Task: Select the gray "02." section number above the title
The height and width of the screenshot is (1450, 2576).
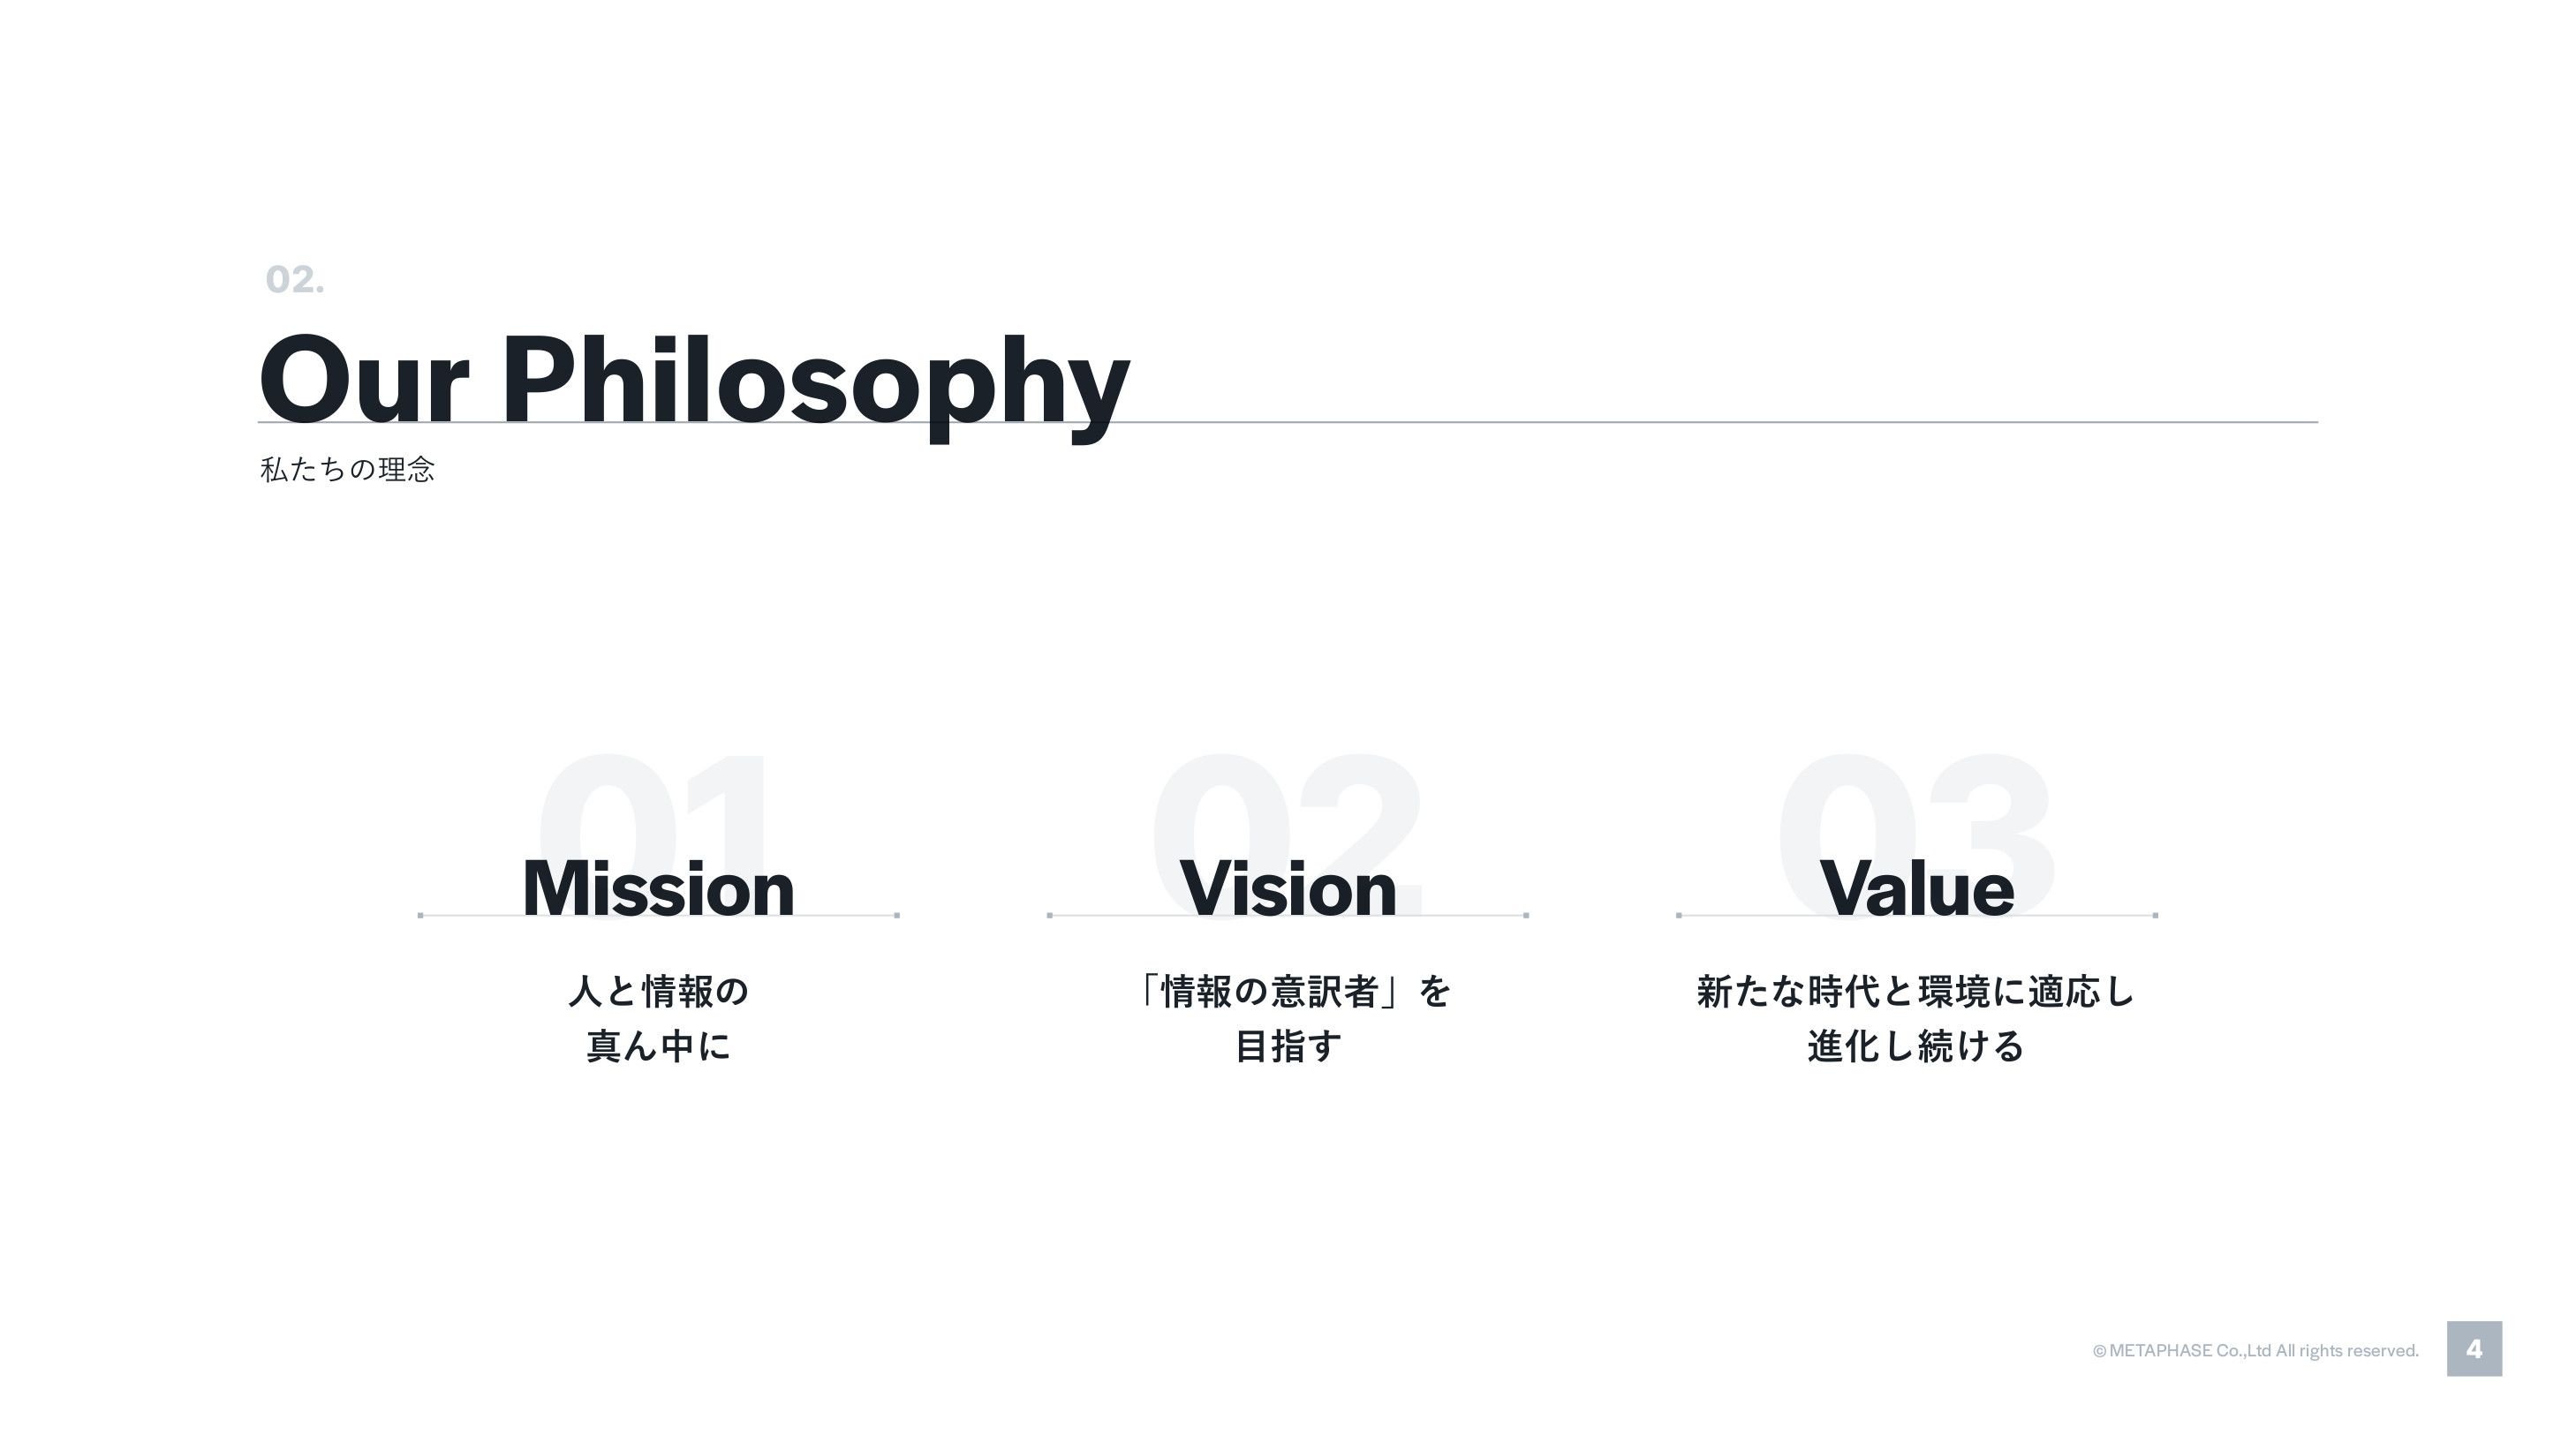Action: (x=294, y=280)
